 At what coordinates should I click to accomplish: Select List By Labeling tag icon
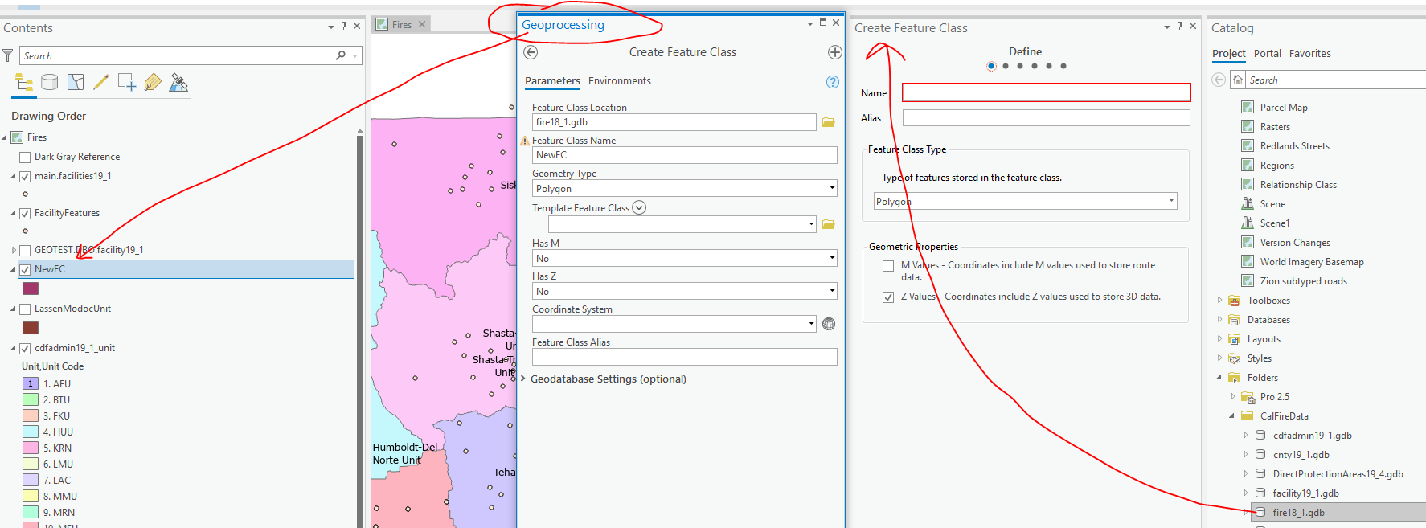[x=153, y=82]
